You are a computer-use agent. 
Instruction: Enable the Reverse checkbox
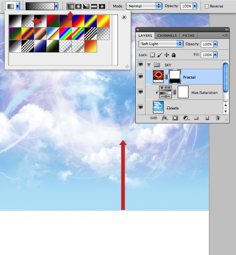[207, 6]
